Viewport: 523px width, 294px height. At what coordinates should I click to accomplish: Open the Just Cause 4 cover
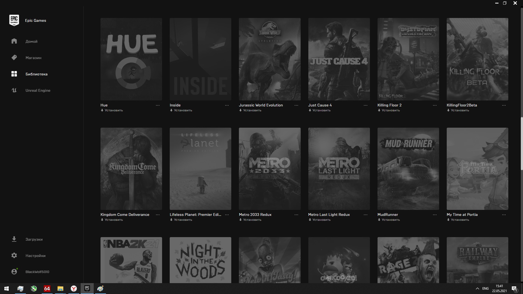click(339, 59)
